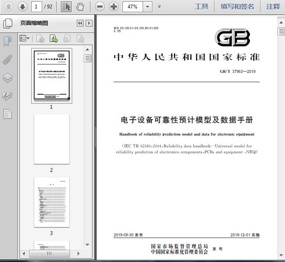Expand the toolbar customize arrow

tap(159, 7)
